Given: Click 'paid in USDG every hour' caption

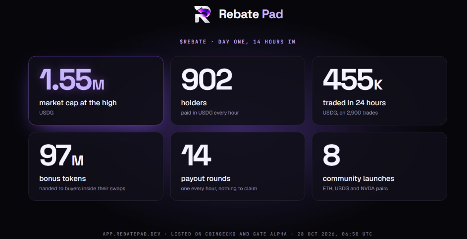Looking at the screenshot, I should (210, 113).
